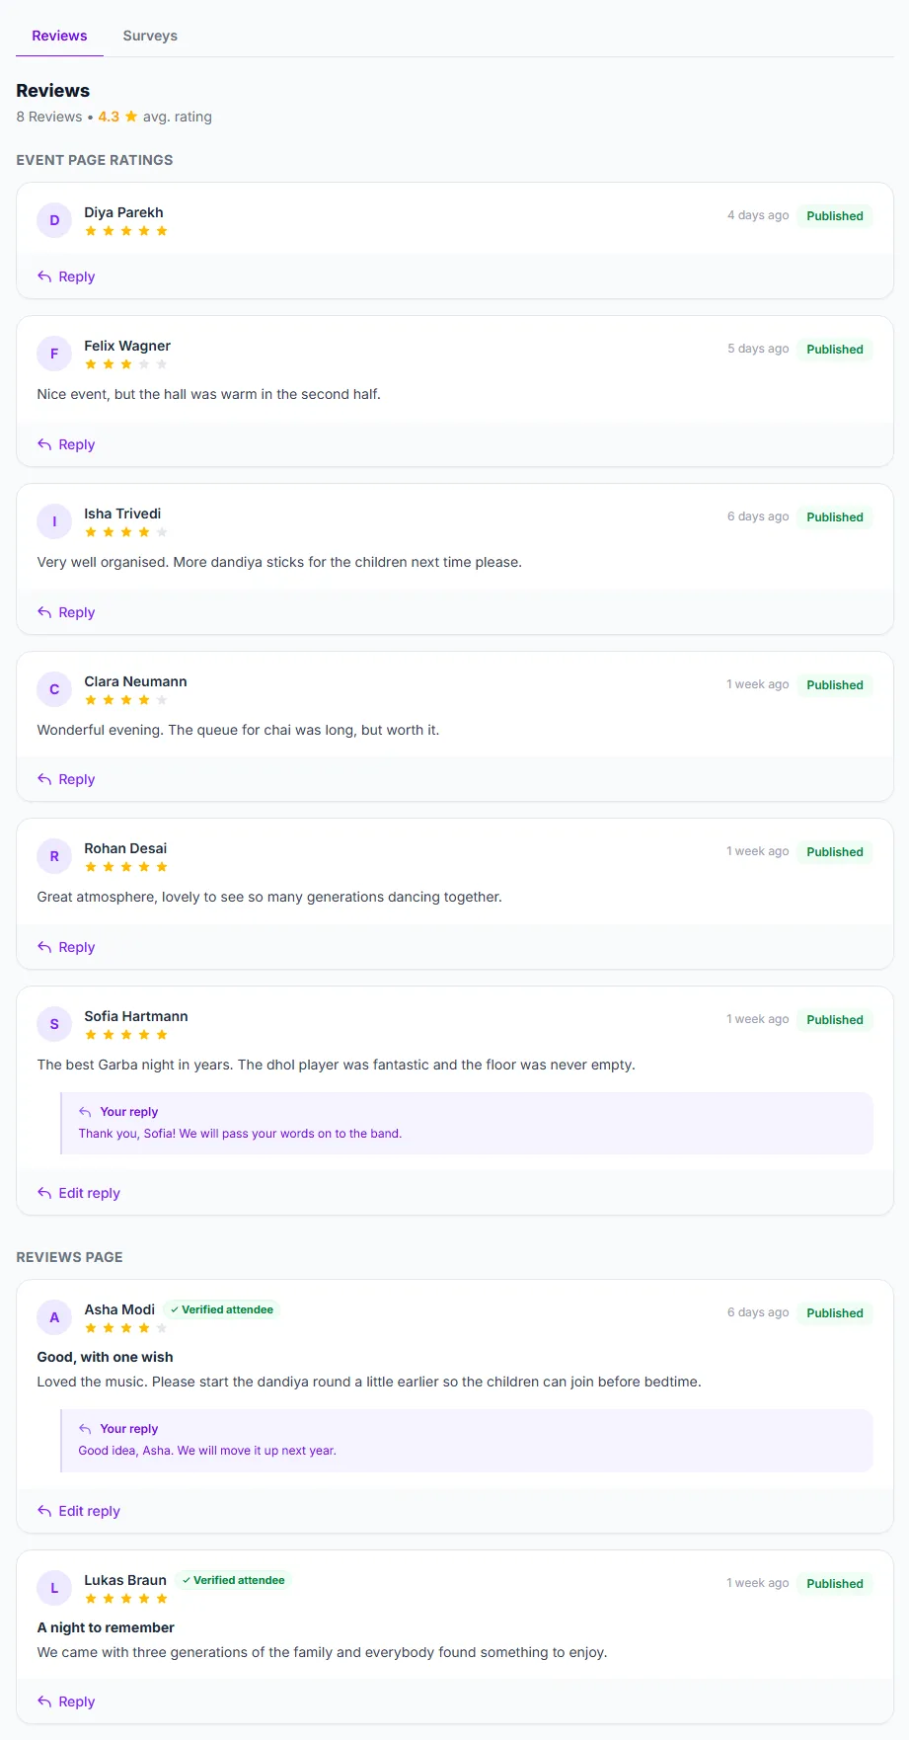
Task: Click the Published badge on Felix Wagner's review
Action: pyautogui.click(x=835, y=350)
